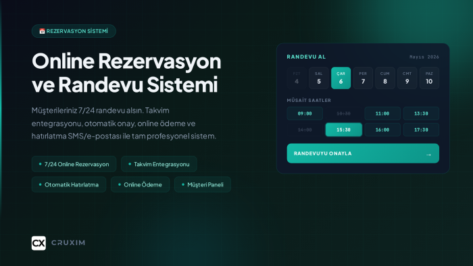The height and width of the screenshot is (266, 473).
Task: Click the Rezervasyon Sistemi badge label
Action: click(77, 31)
